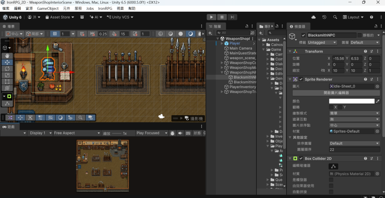The image size is (385, 198).
Task: Switch to the 遊戲 game tab
Action: coord(9,126)
